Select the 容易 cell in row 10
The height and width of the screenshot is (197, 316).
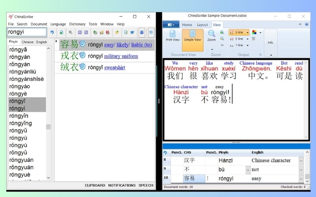pos(194,178)
